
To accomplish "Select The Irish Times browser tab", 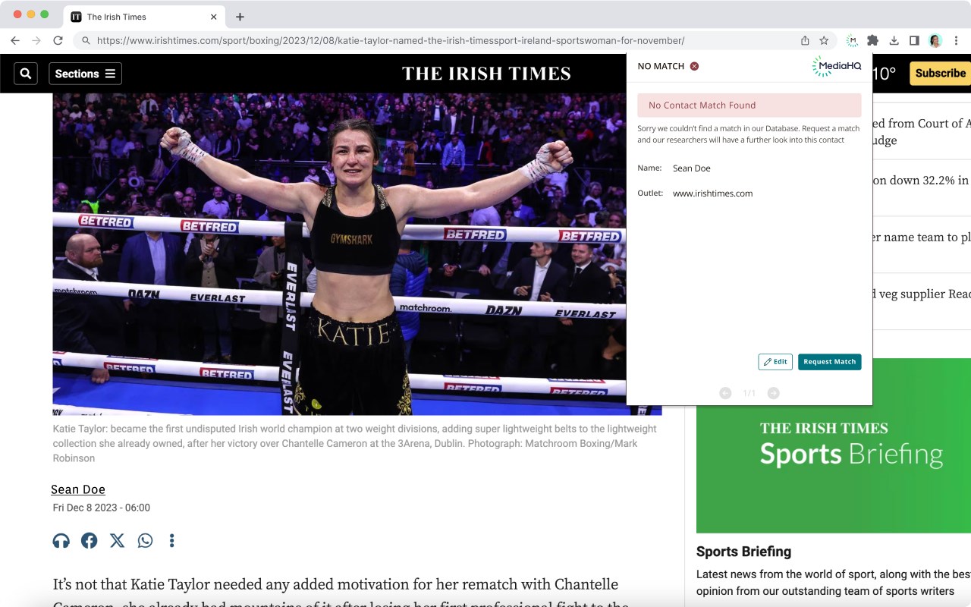I will [144, 17].
